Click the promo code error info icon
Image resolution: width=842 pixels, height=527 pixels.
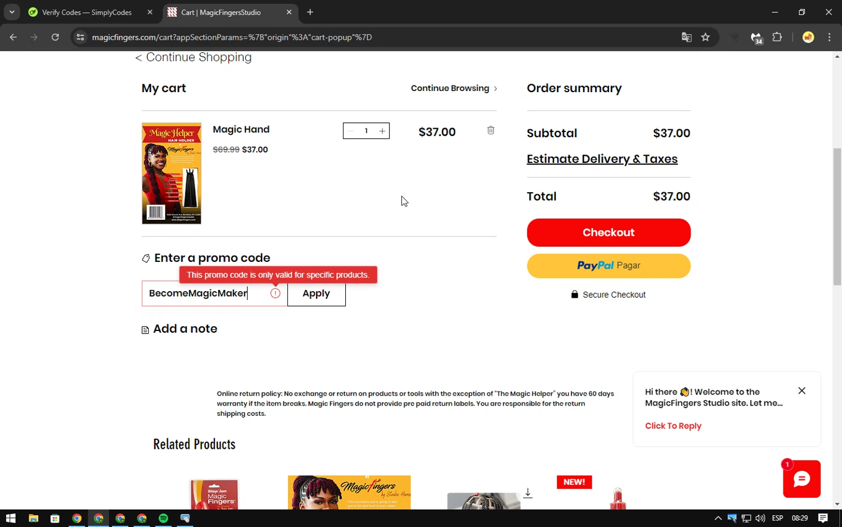click(275, 293)
